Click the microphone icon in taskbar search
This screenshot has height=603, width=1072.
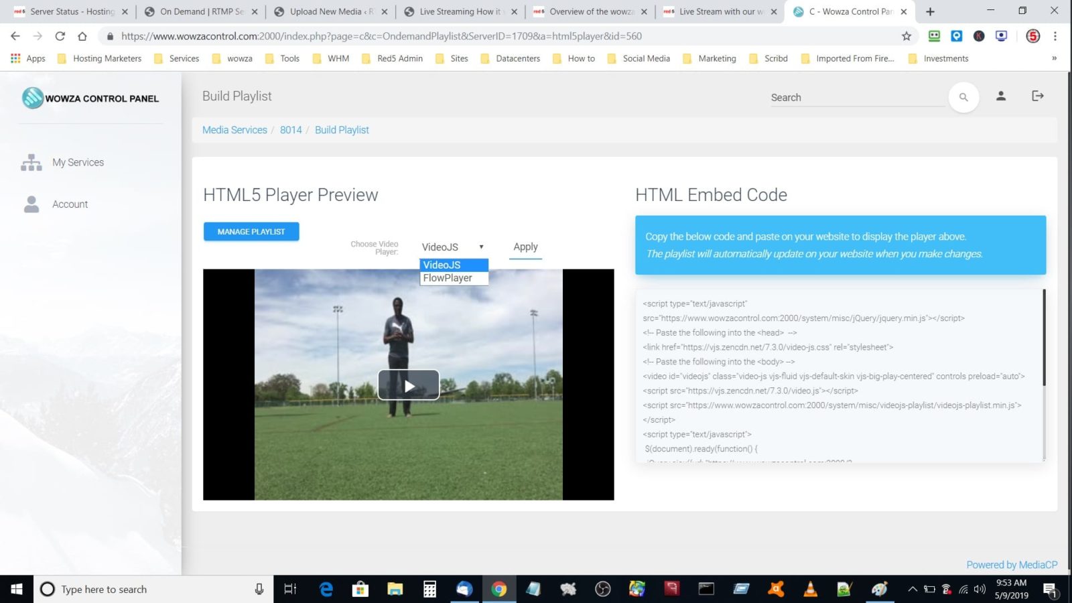point(259,589)
